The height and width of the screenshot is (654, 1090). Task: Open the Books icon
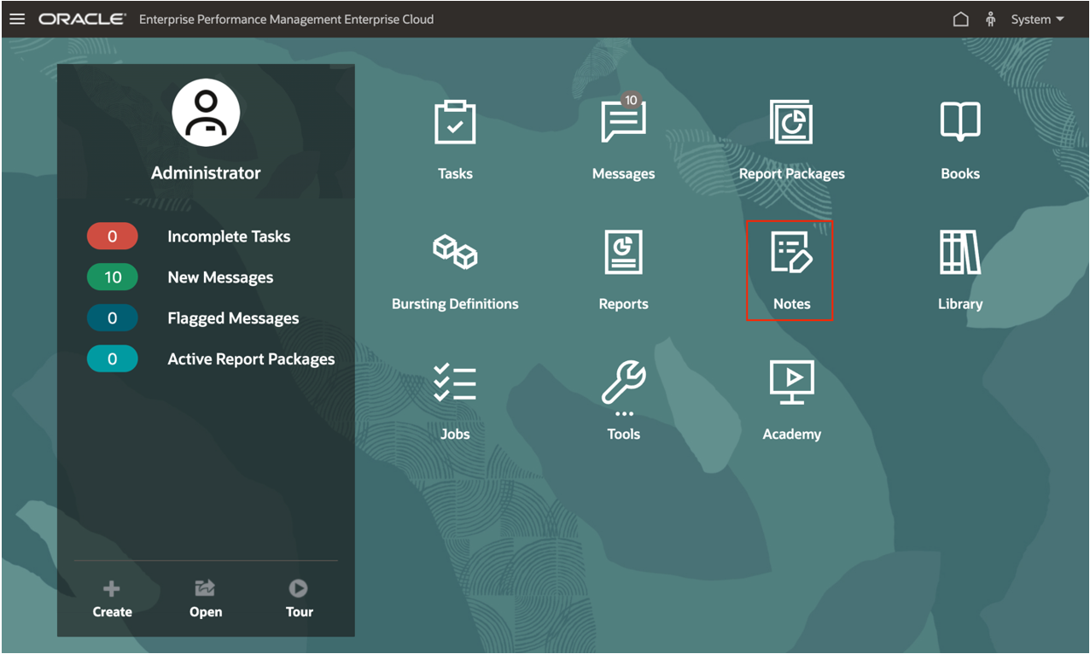pos(960,121)
